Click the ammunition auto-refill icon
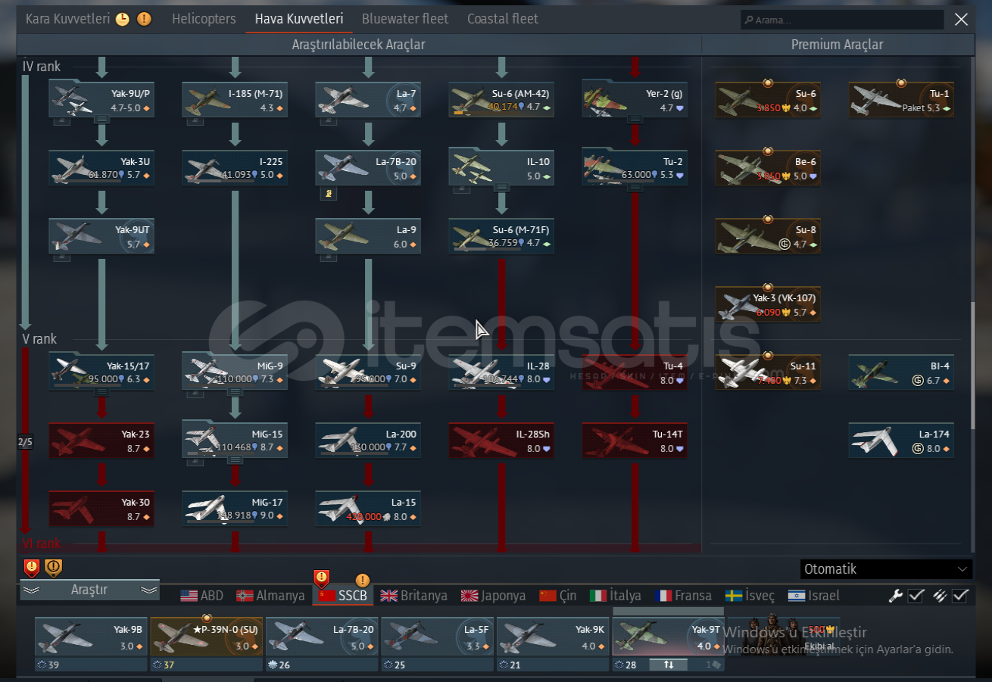Screen dimensions: 992x682 point(940,596)
